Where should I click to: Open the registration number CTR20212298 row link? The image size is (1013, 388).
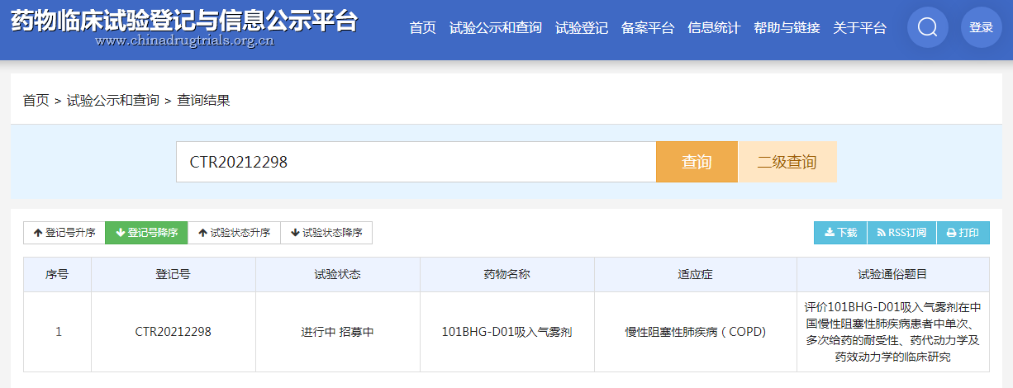point(174,332)
